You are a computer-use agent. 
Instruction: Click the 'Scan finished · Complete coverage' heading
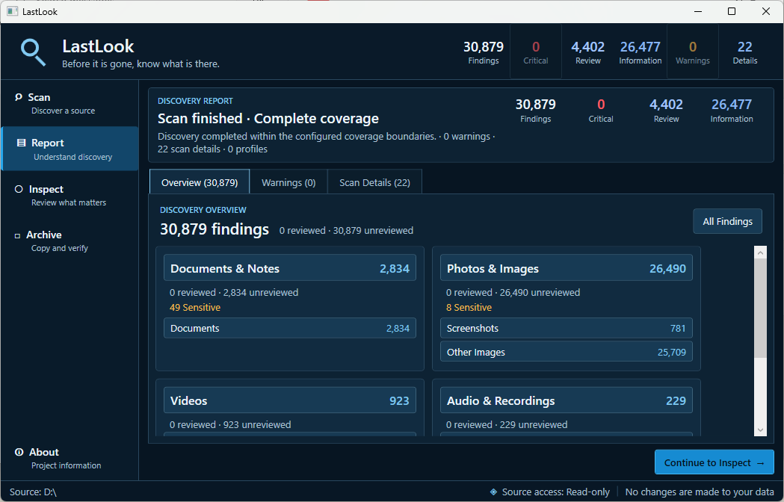click(x=268, y=119)
